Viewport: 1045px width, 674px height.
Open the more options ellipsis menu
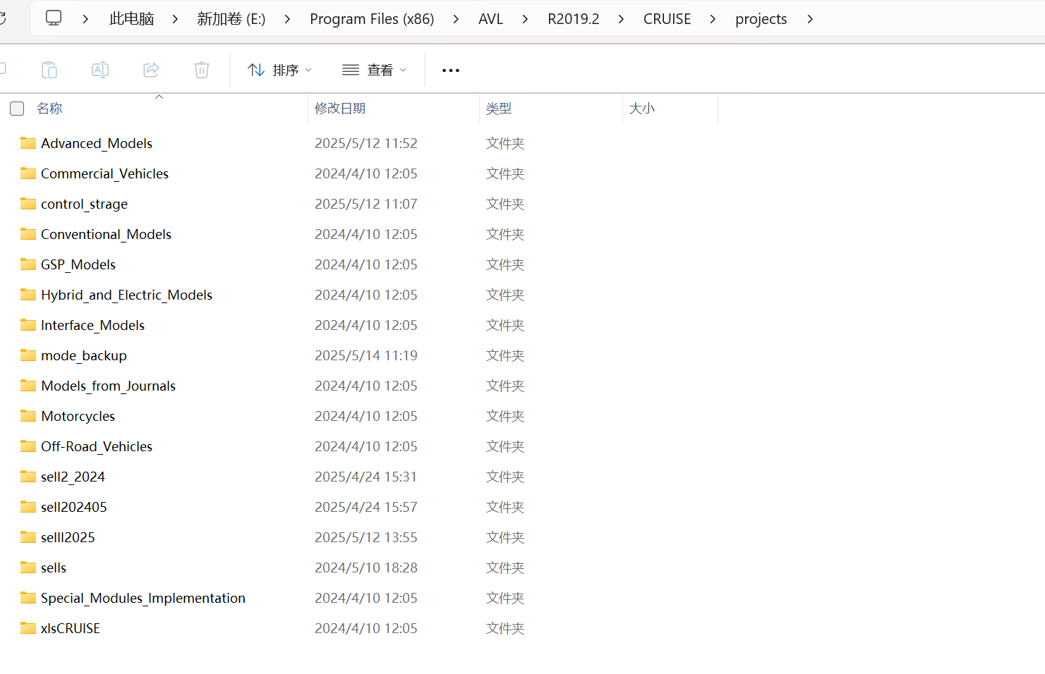click(451, 71)
